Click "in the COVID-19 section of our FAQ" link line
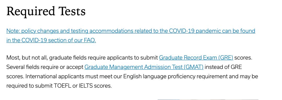 (x=51, y=40)
